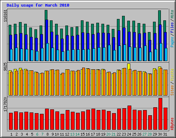The image size is (176, 138).
Task: Click the yellow visits bar for day 24
Action: click(x=129, y=66)
